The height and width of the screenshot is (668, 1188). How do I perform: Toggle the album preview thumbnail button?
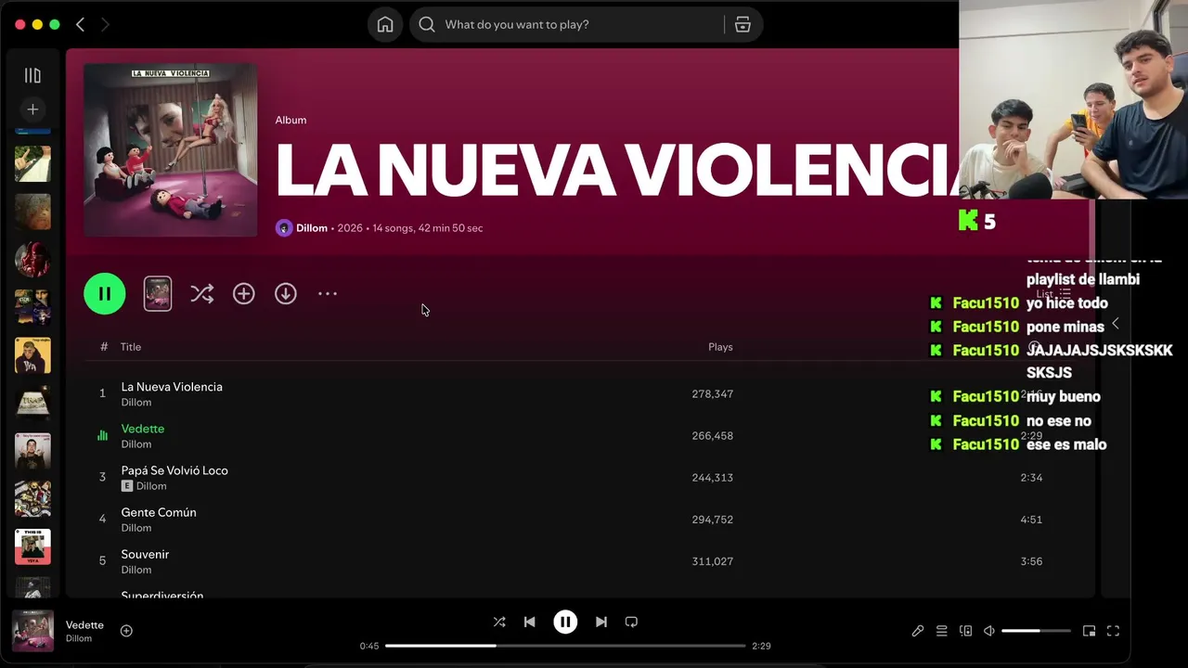pos(158,294)
